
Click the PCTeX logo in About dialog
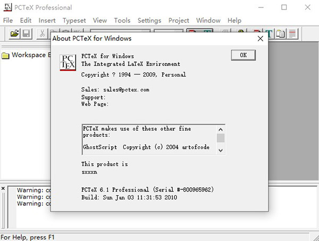68,62
